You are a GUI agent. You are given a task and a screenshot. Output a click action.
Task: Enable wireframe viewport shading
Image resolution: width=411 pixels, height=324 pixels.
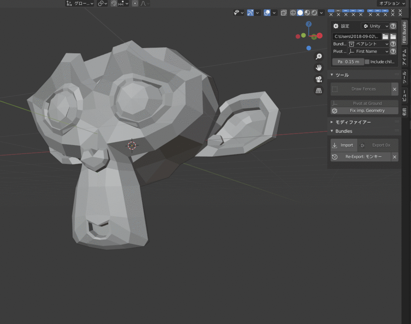(293, 13)
